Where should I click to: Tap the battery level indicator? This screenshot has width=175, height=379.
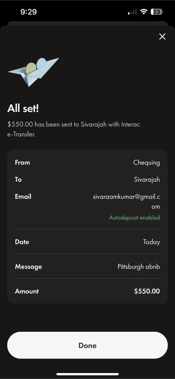pos(157,12)
